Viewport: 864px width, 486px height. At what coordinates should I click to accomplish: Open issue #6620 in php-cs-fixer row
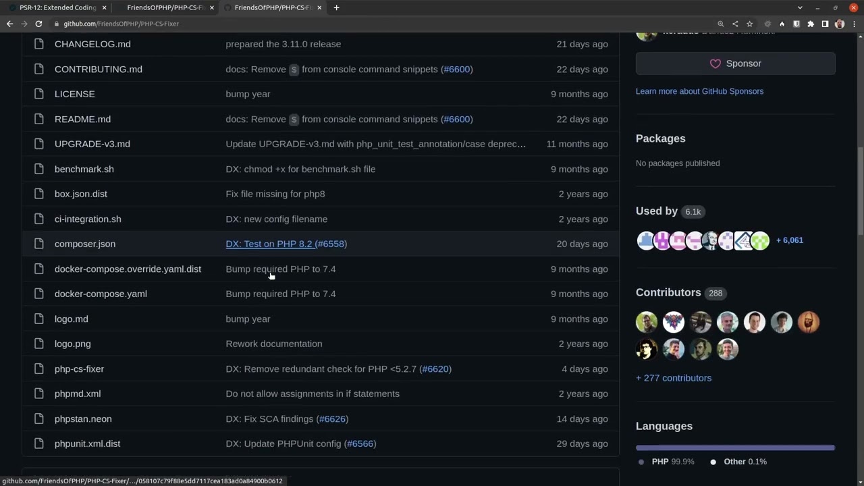click(435, 369)
